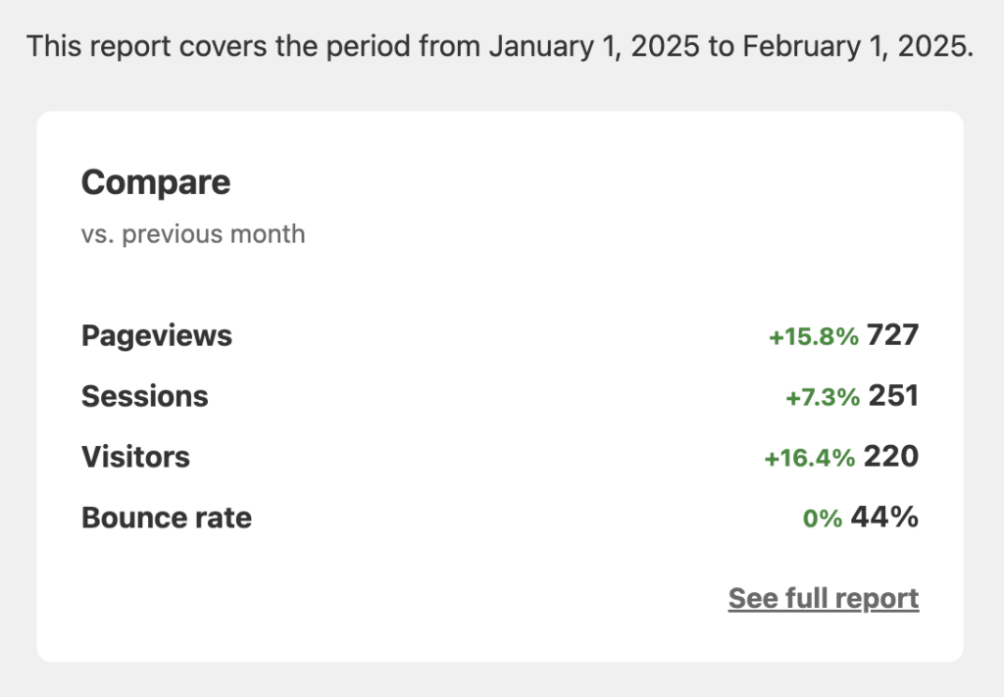
Task: Select the Pageviews total of 727
Action: (892, 335)
